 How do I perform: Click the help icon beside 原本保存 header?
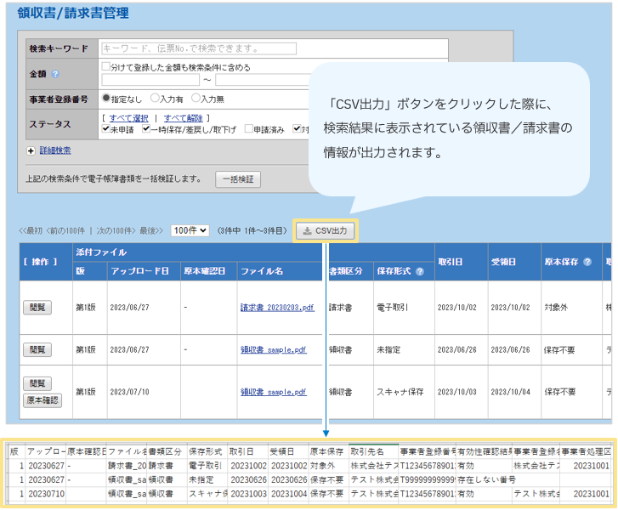coord(587,263)
